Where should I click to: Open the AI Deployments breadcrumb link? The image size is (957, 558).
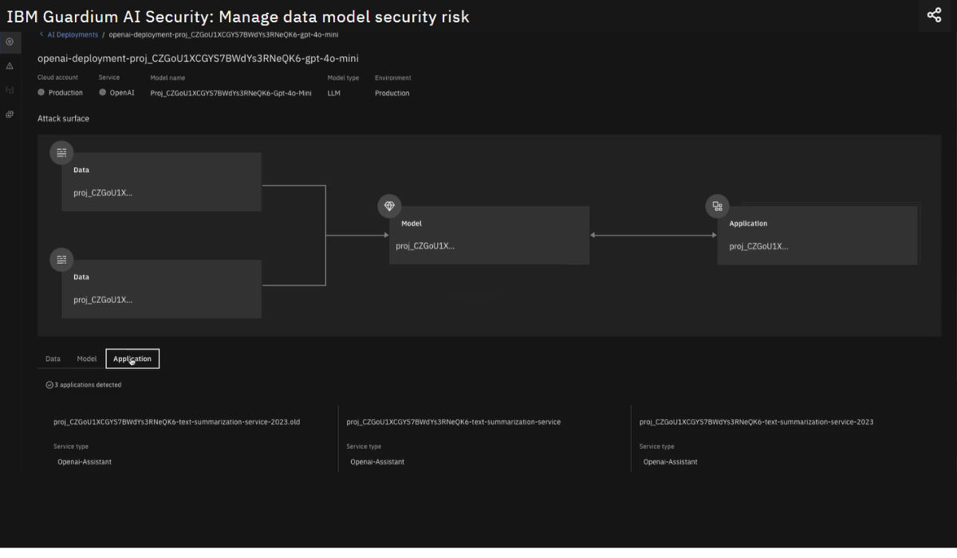pyautogui.click(x=73, y=34)
